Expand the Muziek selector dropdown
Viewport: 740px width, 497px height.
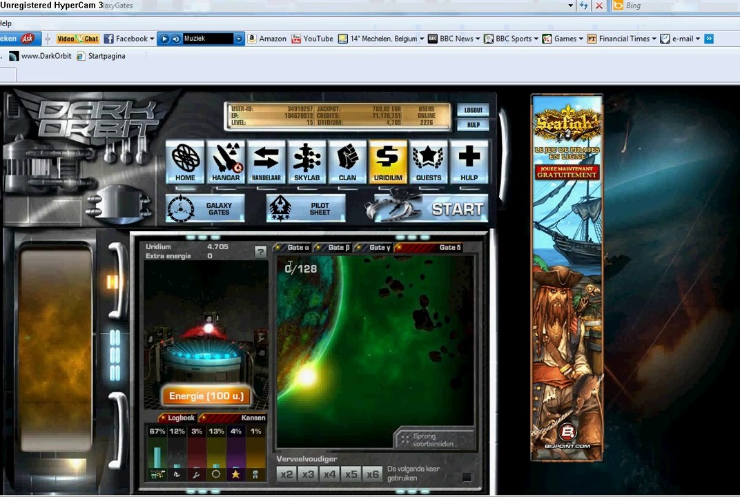click(239, 39)
